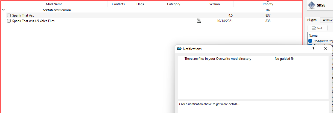333x113 pixels.
Task: Select the Redguard Roy plugin name
Action: click(323, 41)
